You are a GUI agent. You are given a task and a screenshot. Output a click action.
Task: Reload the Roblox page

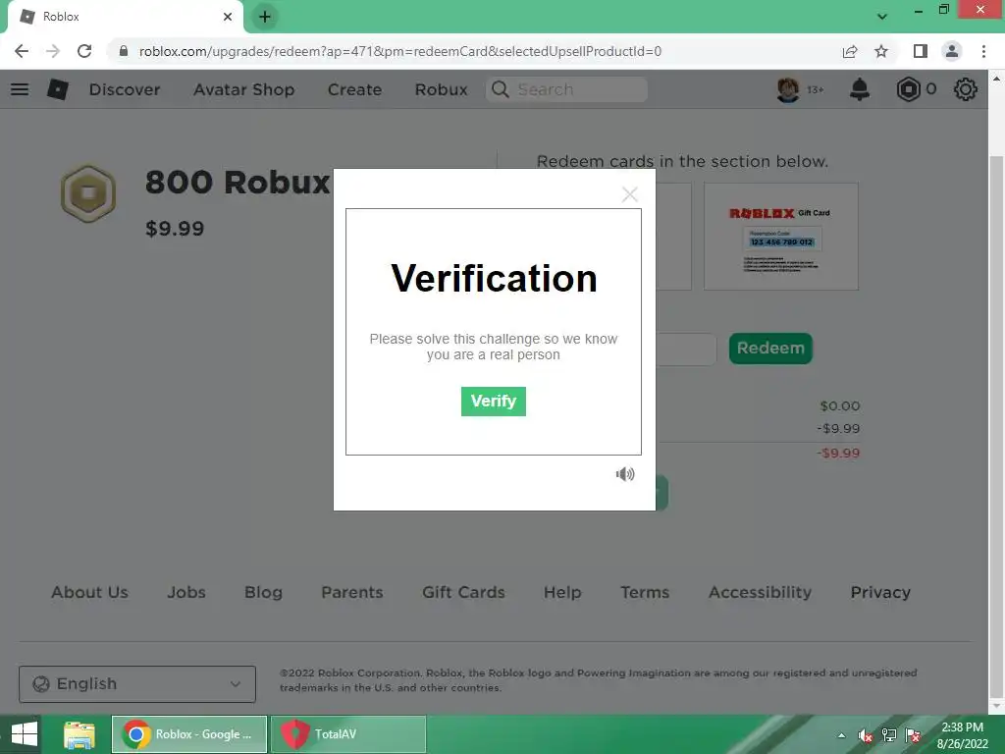click(84, 51)
